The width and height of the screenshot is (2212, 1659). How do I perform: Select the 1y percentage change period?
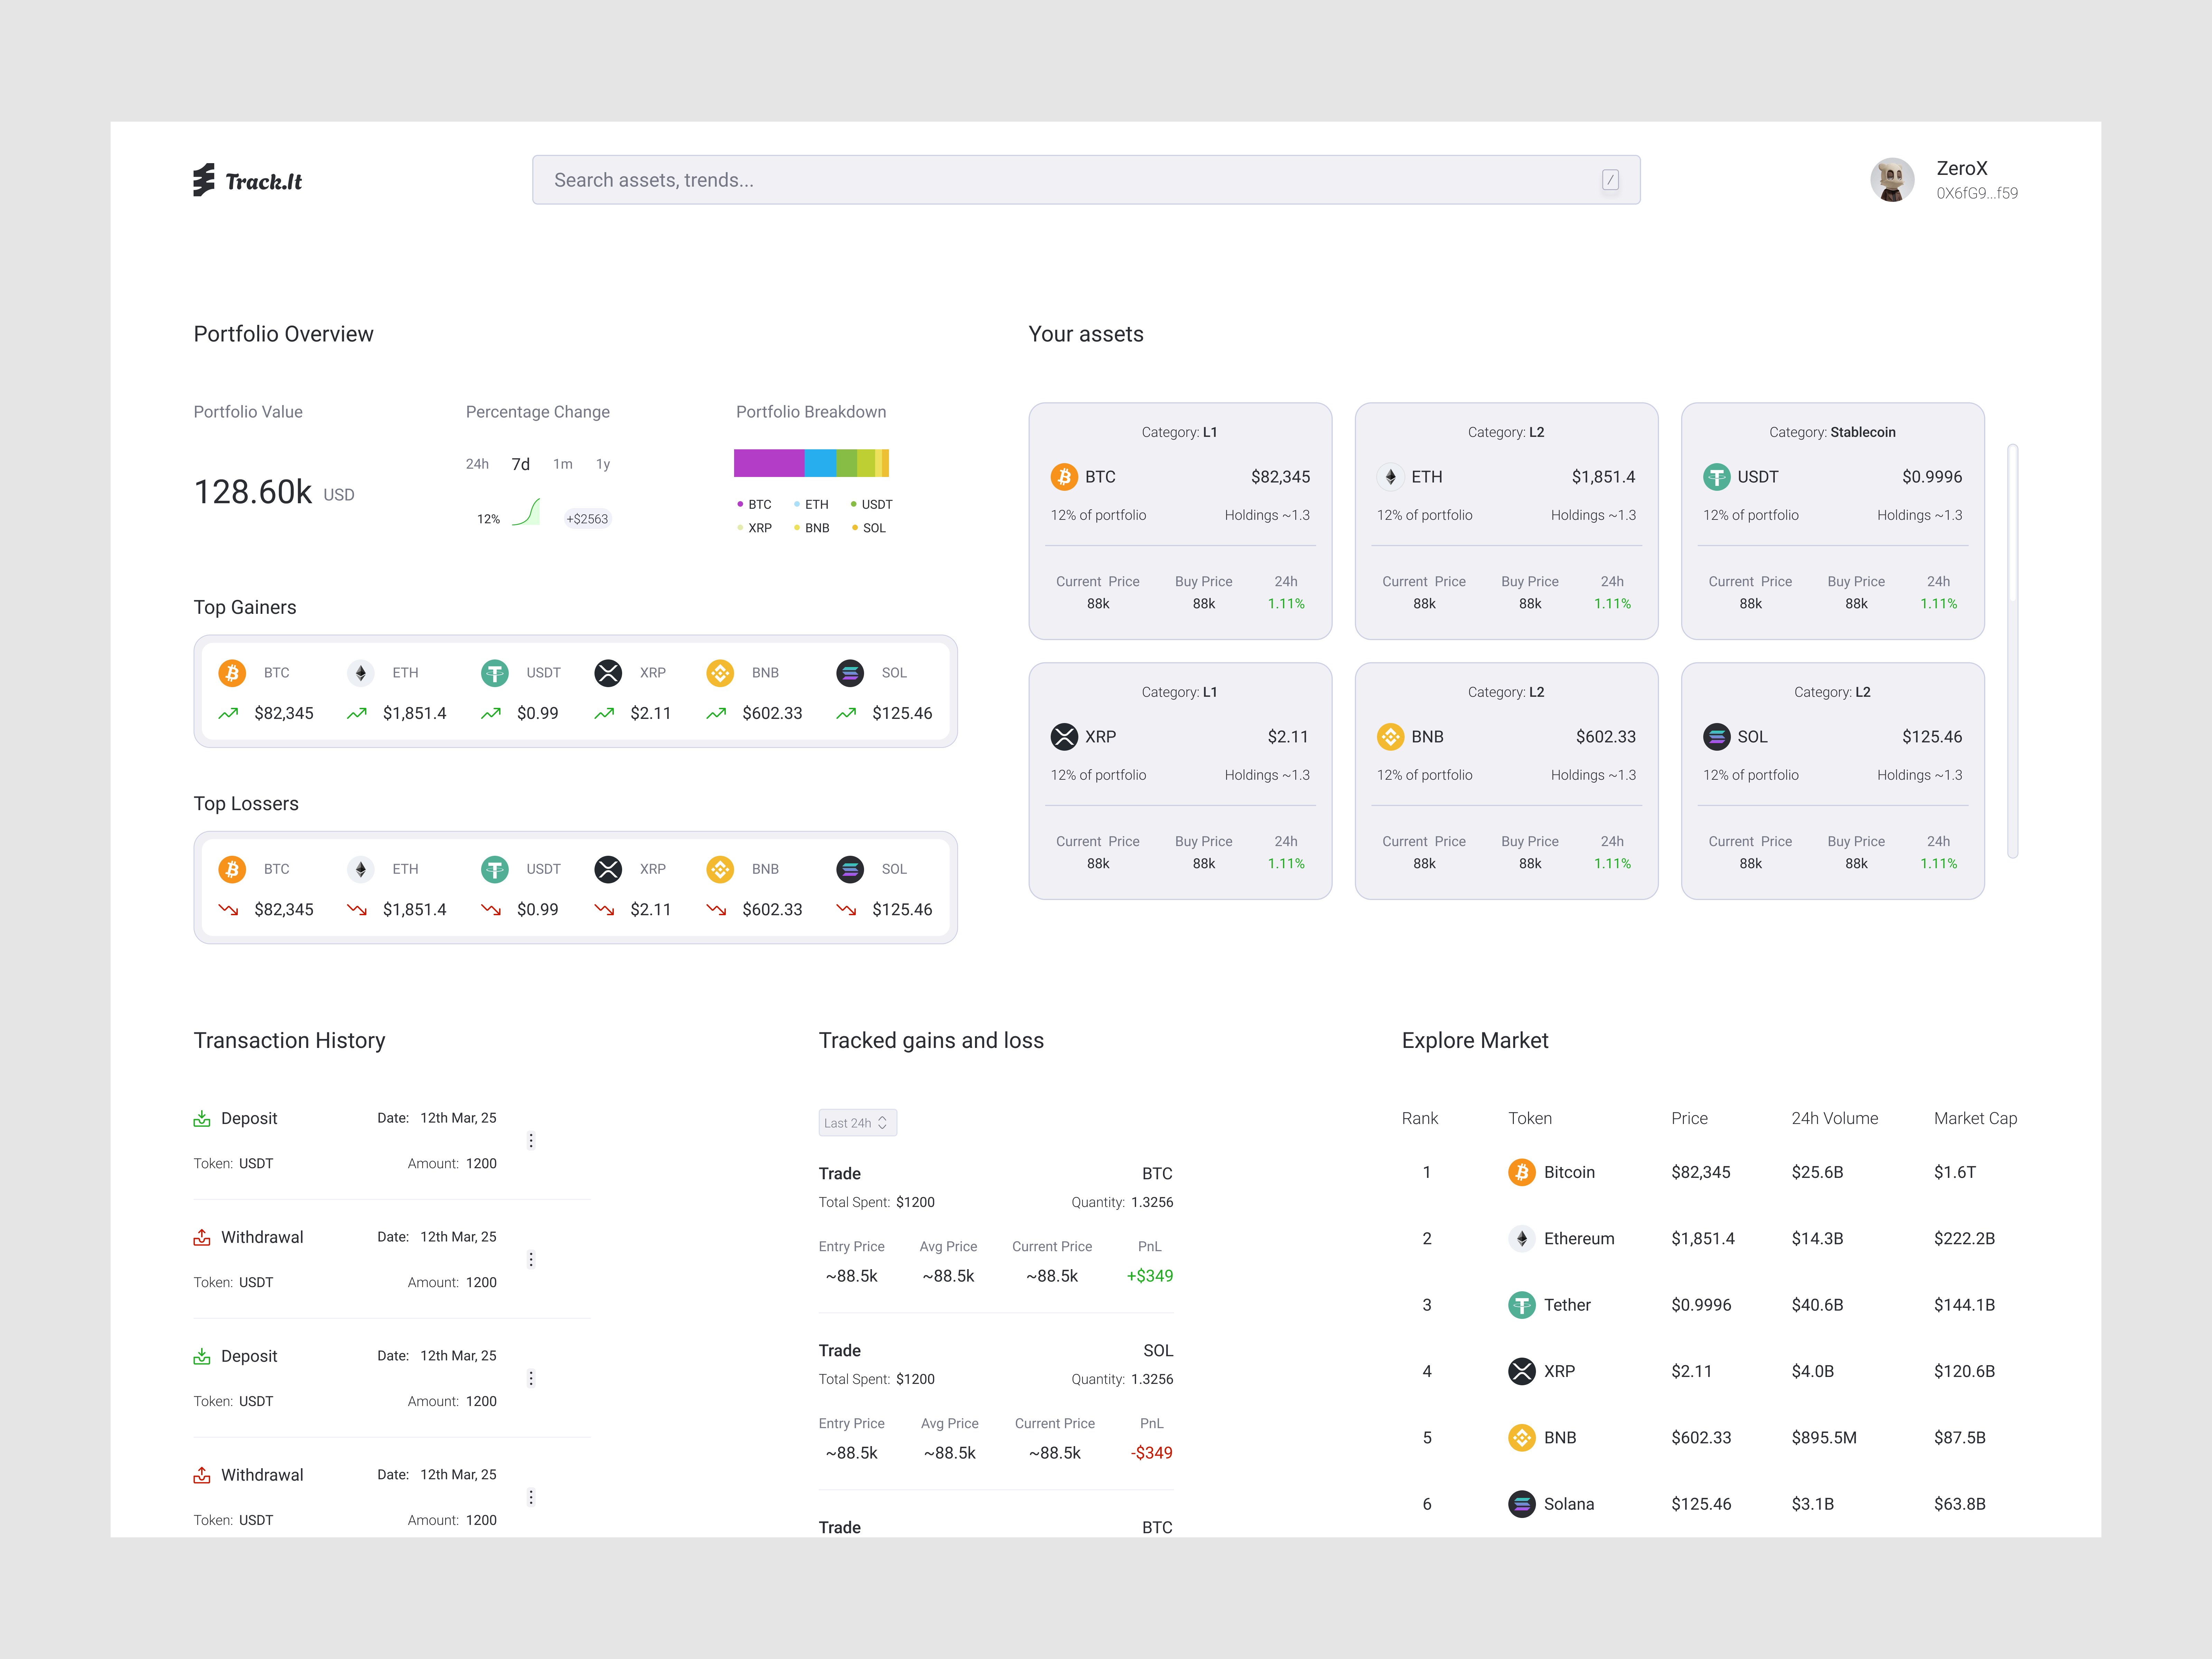point(603,464)
